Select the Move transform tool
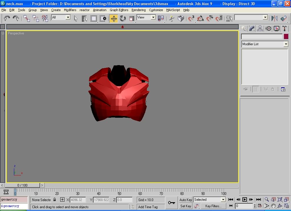This screenshot has height=211, width=291. (114, 19)
